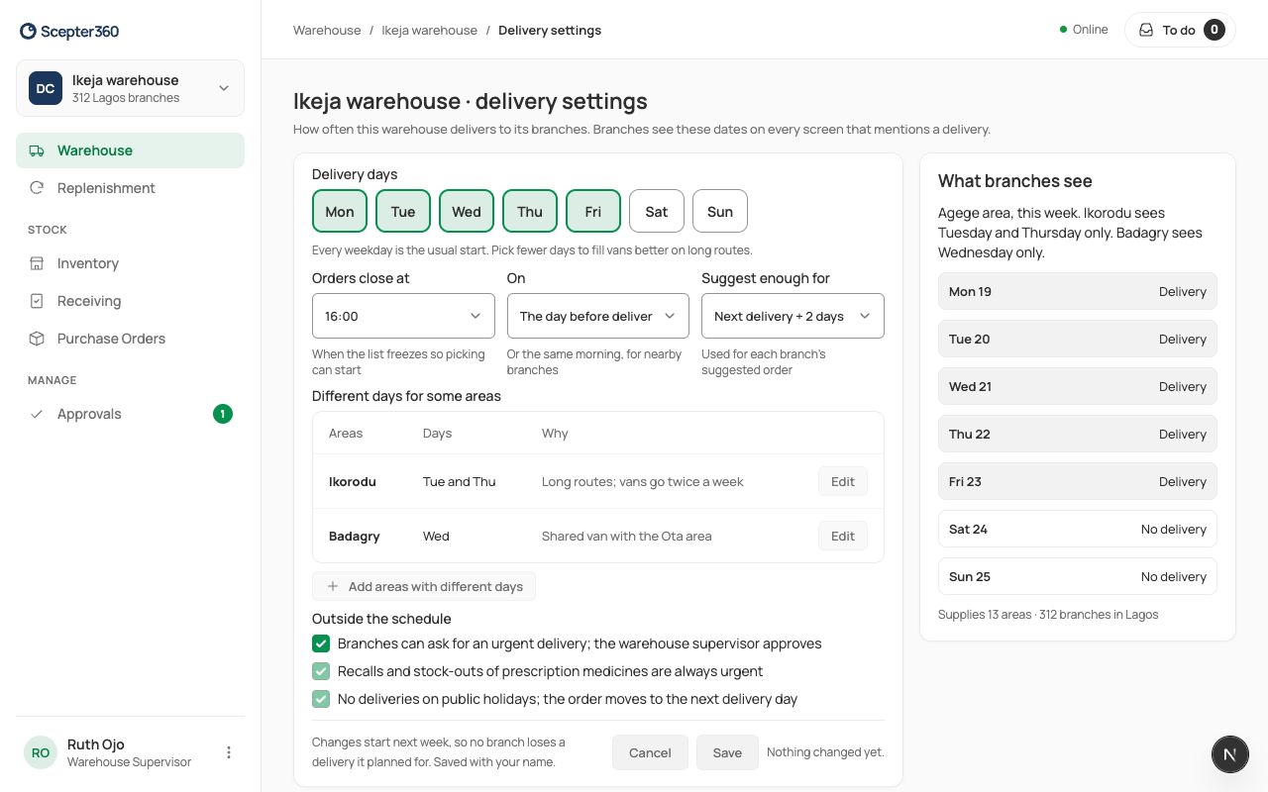This screenshot has width=1268, height=792.
Task: Click Add areas with different days
Action: (x=424, y=586)
